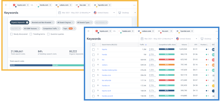The height and width of the screenshot is (101, 221).
Task: Click the sort arrow beside Traffic
Action: pyautogui.click(x=146, y=44)
